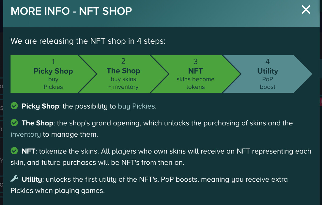Open the 'buy Pickies' link
The image size is (322, 205).
[x=136, y=106]
